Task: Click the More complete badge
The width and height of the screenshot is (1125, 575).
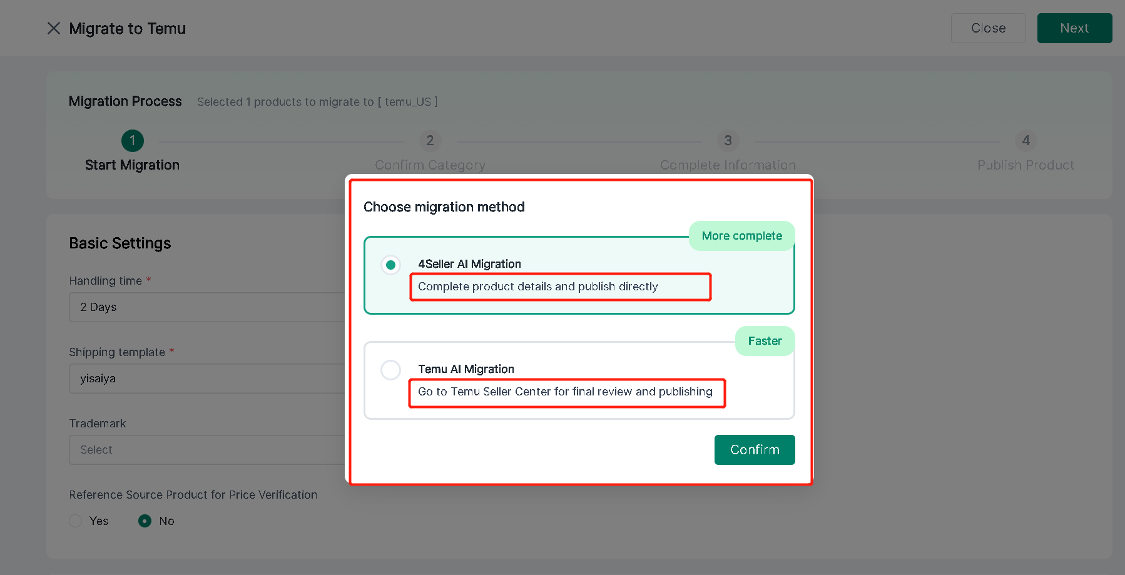Action: (x=742, y=236)
